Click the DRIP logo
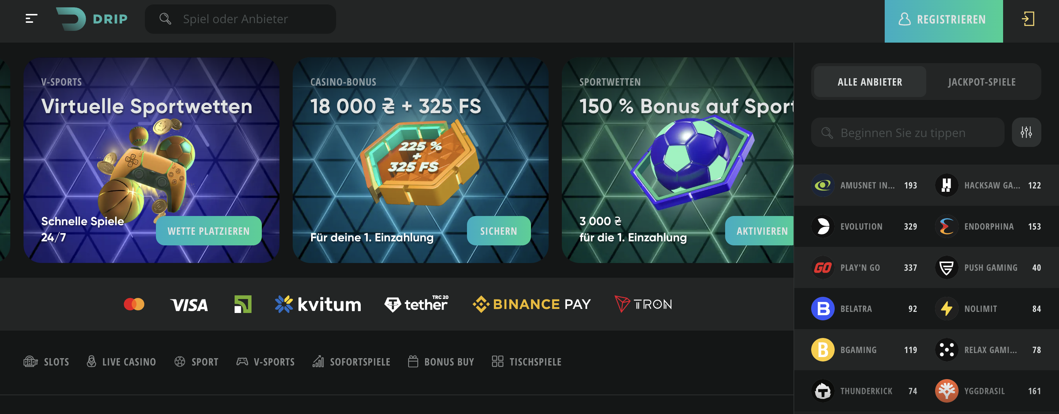The height and width of the screenshot is (414, 1059). pyautogui.click(x=92, y=19)
